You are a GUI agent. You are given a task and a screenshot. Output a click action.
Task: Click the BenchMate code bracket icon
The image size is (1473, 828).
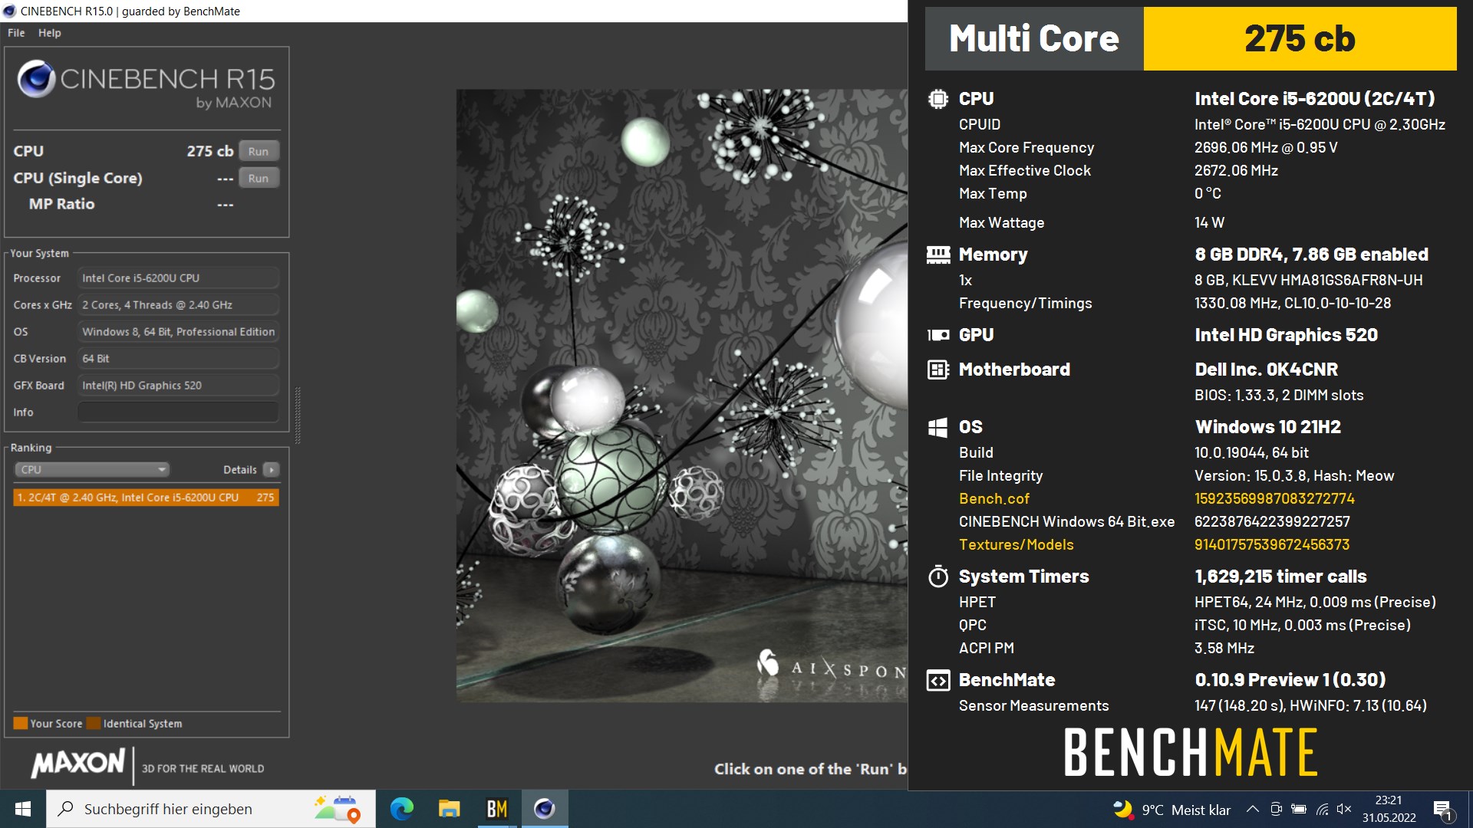click(x=938, y=680)
